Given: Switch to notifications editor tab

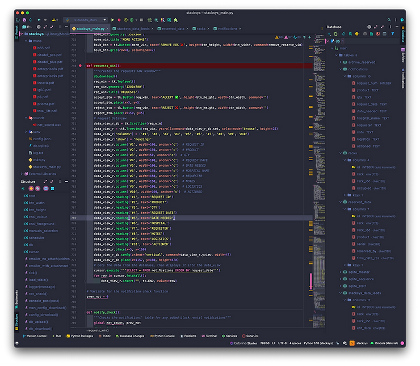Looking at the screenshot, I should point(227,28).
